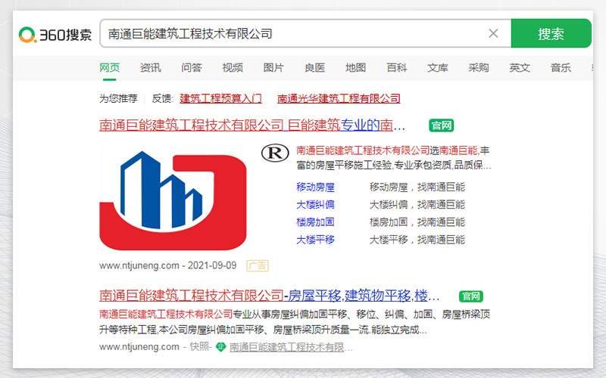Go to the 音乐 tab
Viewport: 606px width, 378px height.
(561, 68)
